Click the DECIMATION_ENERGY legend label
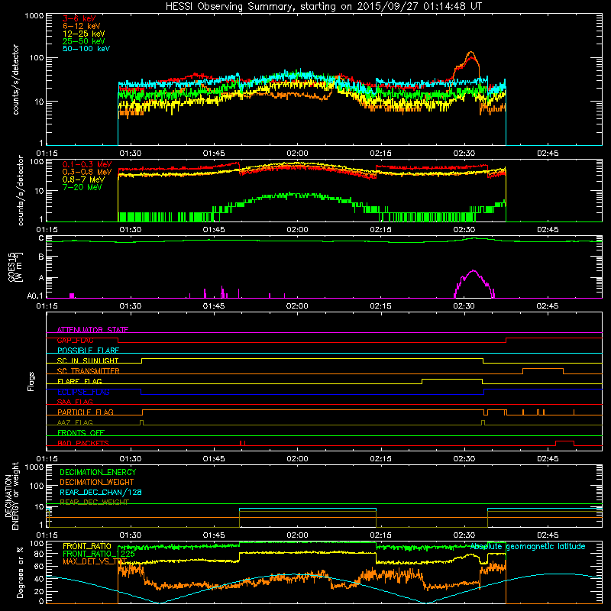 coord(98,472)
